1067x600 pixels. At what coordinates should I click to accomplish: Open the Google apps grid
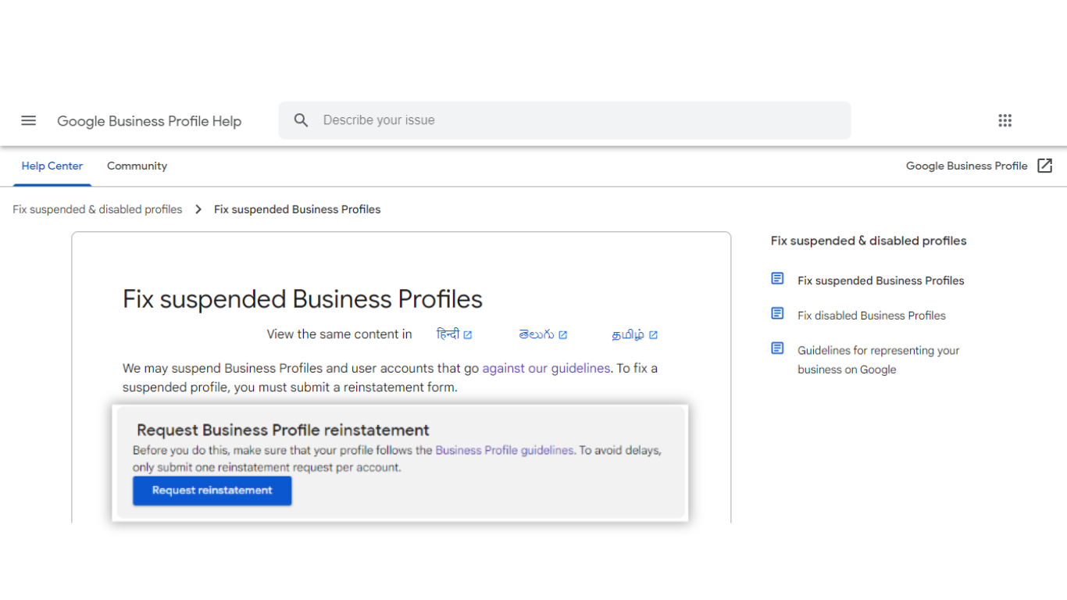click(x=1005, y=120)
